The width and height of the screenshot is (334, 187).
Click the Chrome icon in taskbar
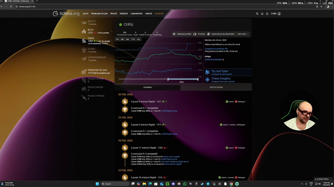point(231,184)
